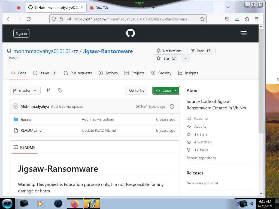Expand the master branch dropdown
279x209 pixels.
click(25, 90)
